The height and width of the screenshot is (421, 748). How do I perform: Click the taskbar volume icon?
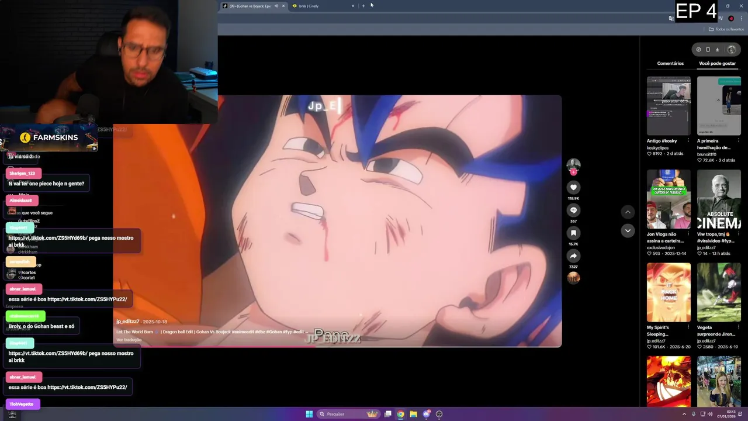(x=710, y=414)
